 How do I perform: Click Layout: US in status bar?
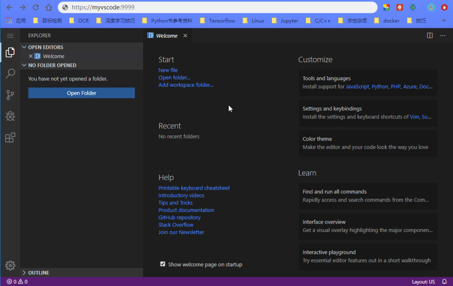[423, 282]
